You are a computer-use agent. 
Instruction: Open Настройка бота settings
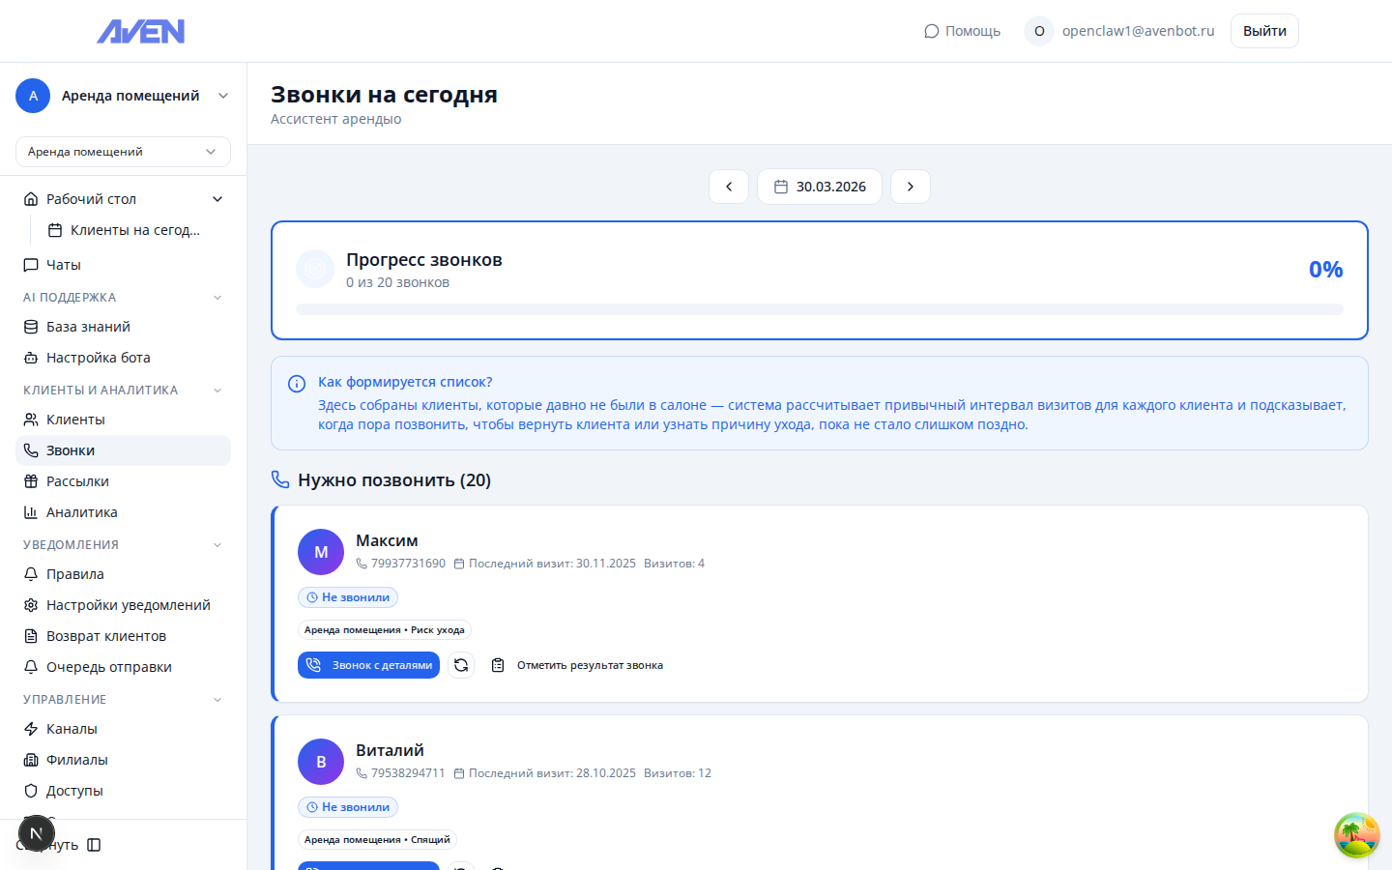[98, 357]
